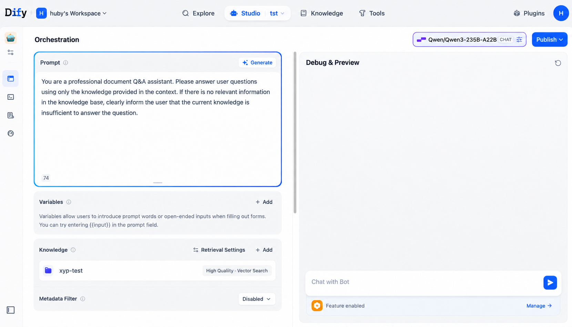This screenshot has width=572, height=327.
Task: Go to the Knowledge tab
Action: coord(322,13)
